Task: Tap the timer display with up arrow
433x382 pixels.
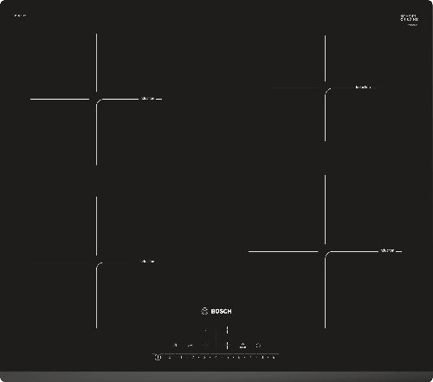Action: [242, 346]
